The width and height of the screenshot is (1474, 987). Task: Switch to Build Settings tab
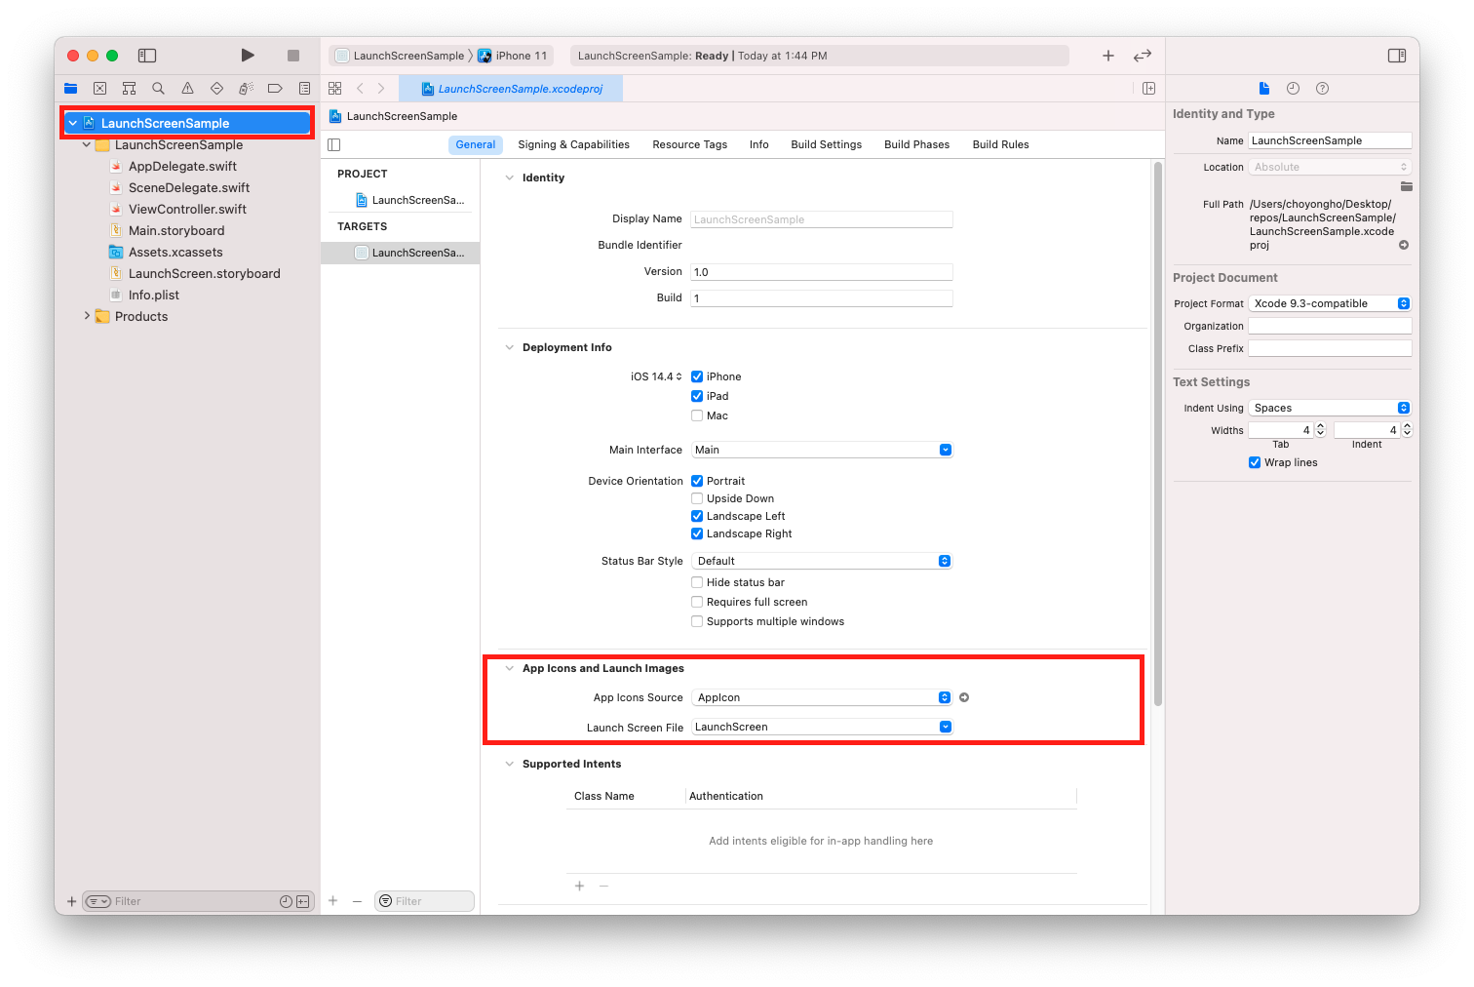(x=826, y=144)
